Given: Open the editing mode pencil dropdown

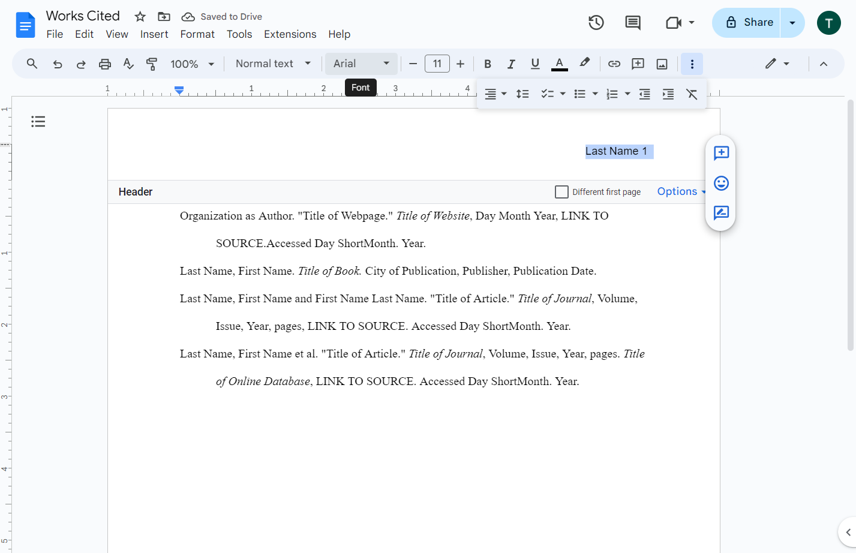Looking at the screenshot, I should (777, 64).
